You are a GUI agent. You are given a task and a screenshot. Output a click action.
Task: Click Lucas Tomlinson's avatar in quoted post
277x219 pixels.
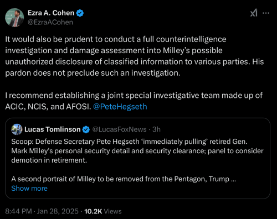pyautogui.click(x=17, y=129)
